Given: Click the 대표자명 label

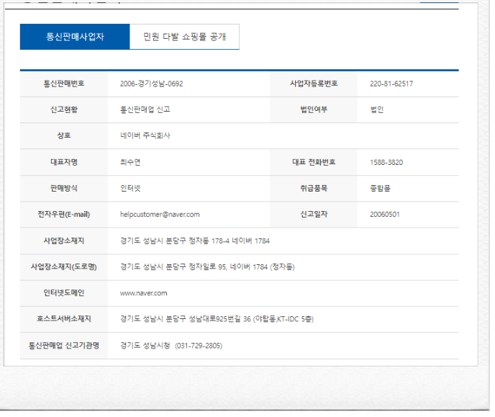Looking at the screenshot, I should tap(64, 162).
